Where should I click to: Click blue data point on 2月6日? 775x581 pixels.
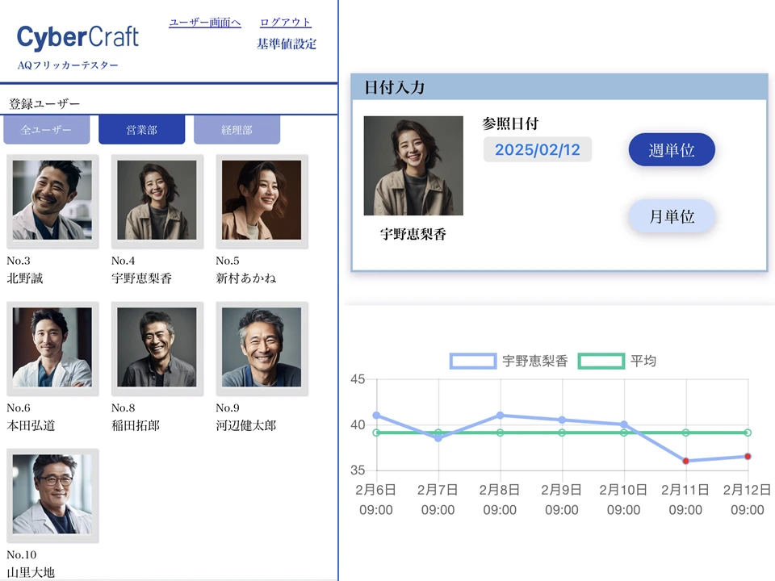pyautogui.click(x=377, y=416)
